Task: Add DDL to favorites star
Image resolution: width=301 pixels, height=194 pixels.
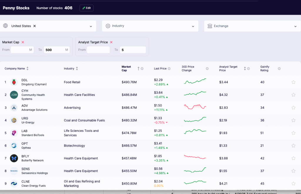Action: [x=293, y=82]
